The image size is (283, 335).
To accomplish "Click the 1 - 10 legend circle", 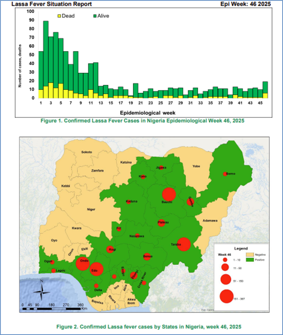I will (x=224, y=260).
